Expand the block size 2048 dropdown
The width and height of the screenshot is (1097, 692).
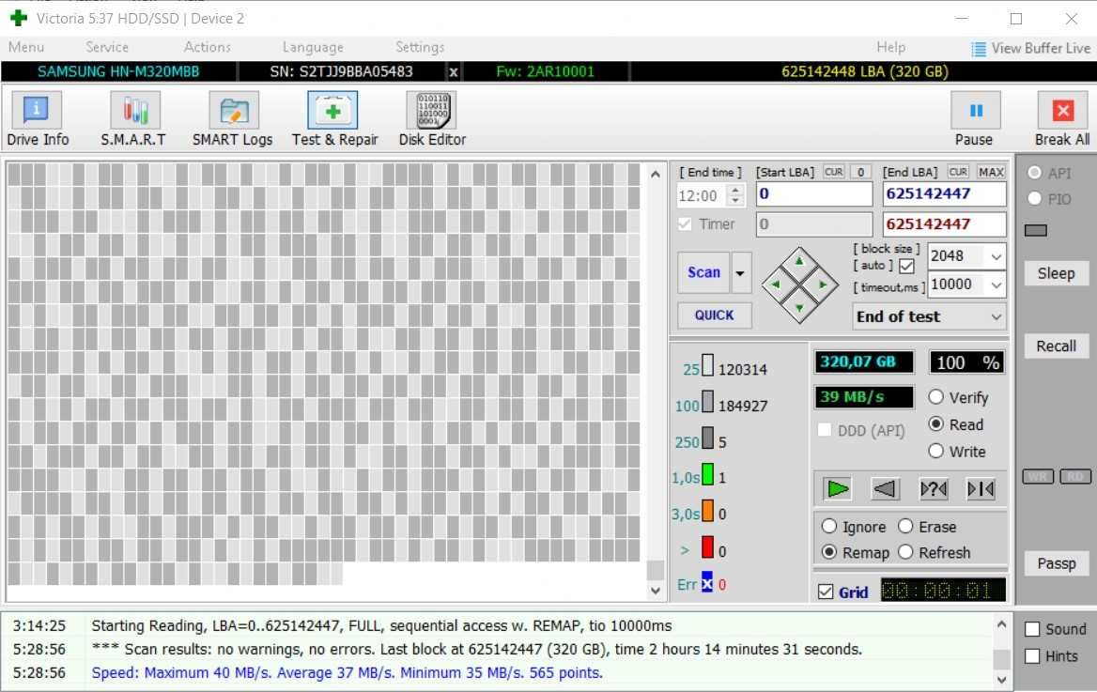(x=996, y=256)
